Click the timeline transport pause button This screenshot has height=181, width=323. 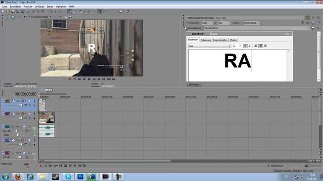(61, 166)
